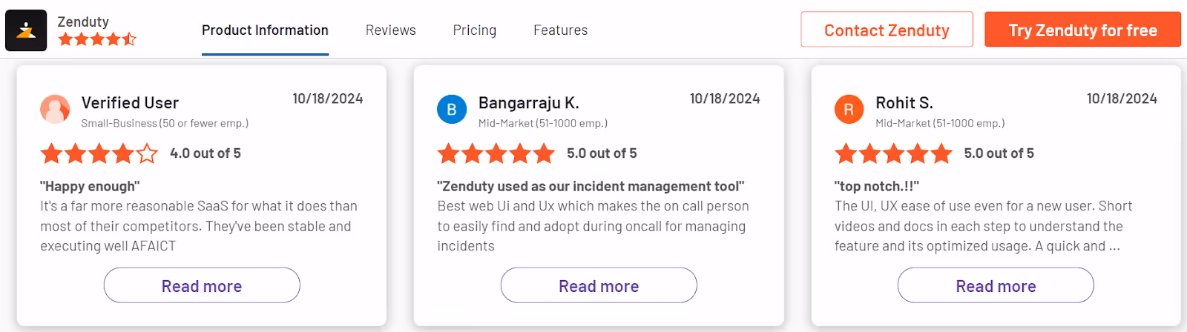The image size is (1187, 332).
Task: Click Bangarraju K.'s five-star rating icons
Action: pyautogui.click(x=496, y=153)
